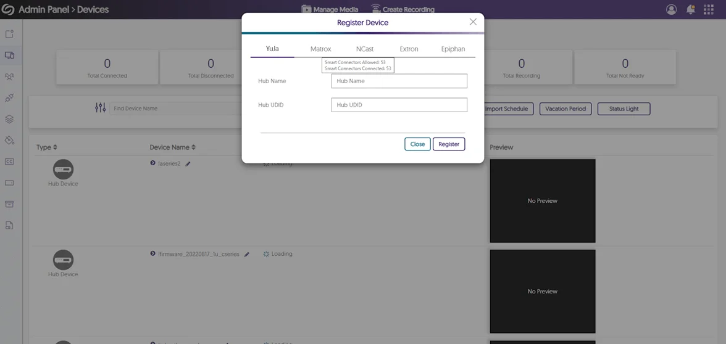
Task: Click the Vacation Period button
Action: (x=565, y=109)
